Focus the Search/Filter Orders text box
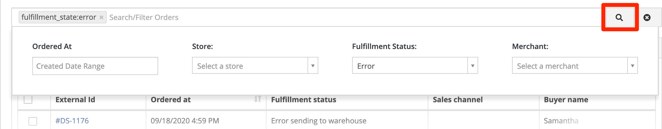The height and width of the screenshot is (129, 662). tap(354, 17)
